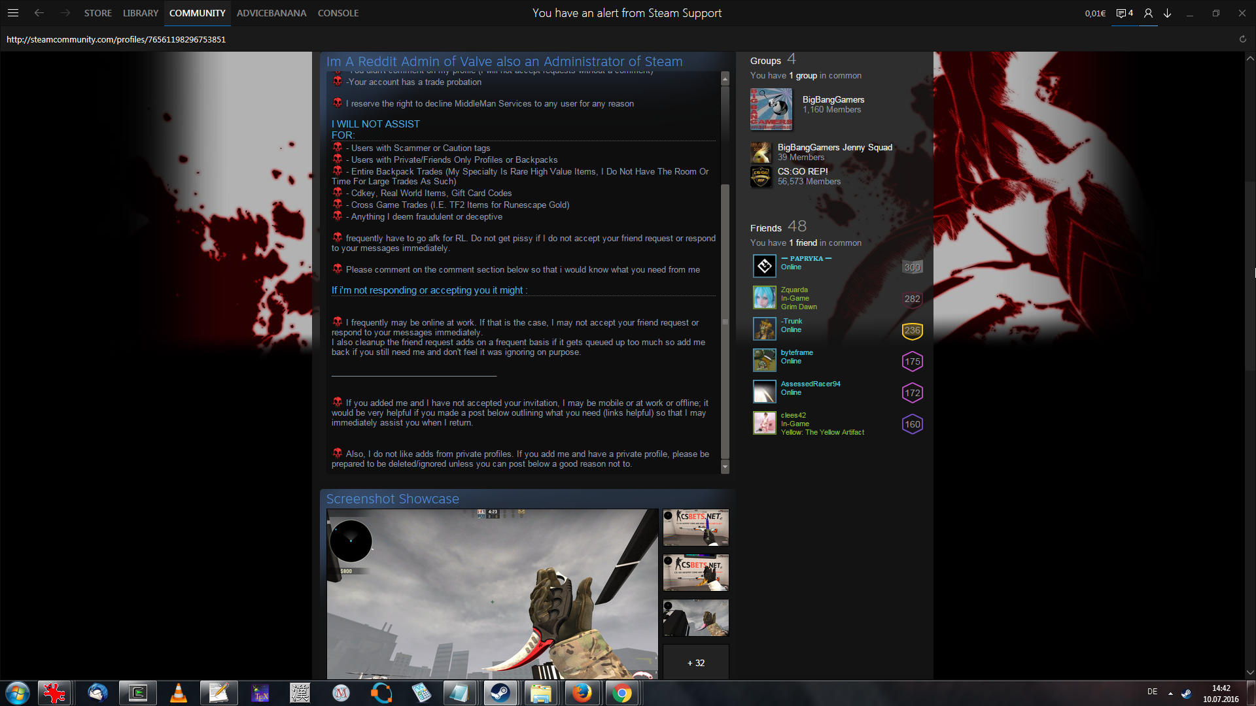The image size is (1256, 706).
Task: Click the CS:GO REP! group icon
Action: 761,176
